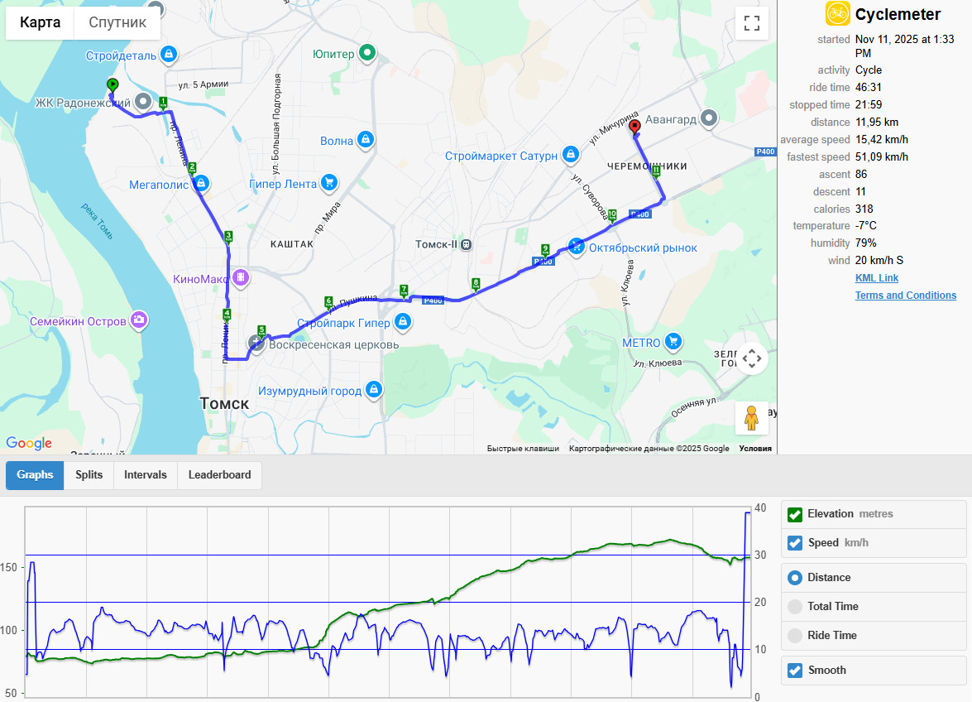Toggle the Smooth checkbox

coord(795,671)
